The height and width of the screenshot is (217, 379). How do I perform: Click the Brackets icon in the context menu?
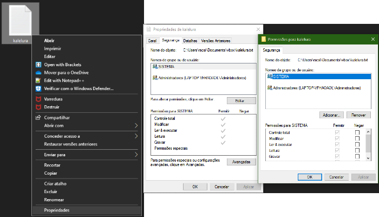coord(38,65)
